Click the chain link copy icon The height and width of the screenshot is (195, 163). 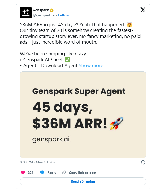click(64, 173)
